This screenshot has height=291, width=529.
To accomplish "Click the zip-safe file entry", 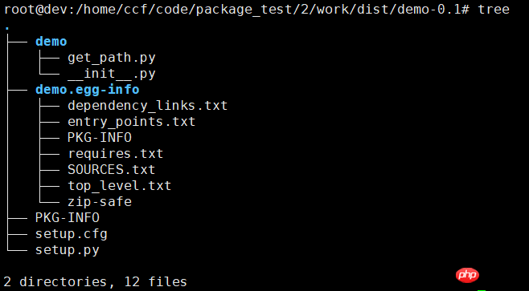I will point(100,201).
